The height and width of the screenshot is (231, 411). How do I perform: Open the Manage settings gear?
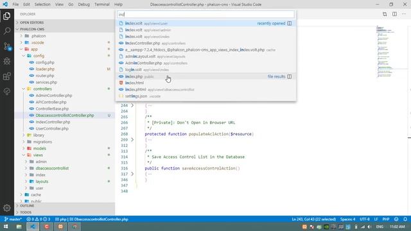[x=7, y=208]
